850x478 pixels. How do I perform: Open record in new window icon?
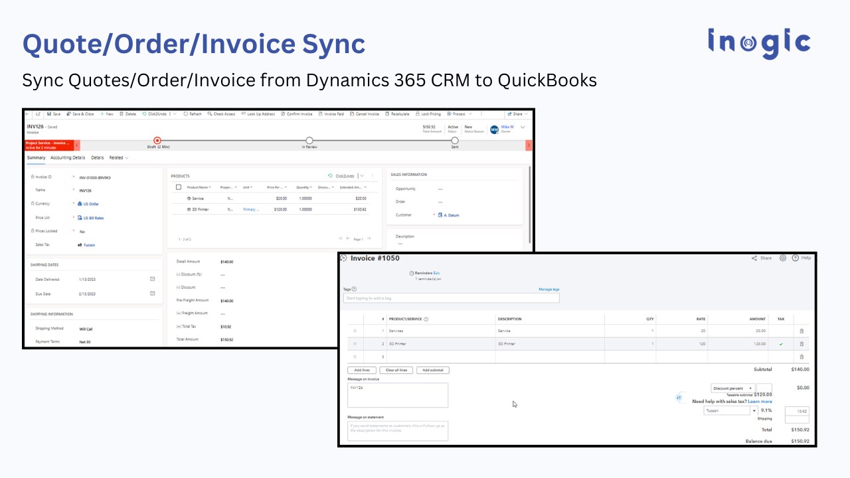pyautogui.click(x=38, y=114)
